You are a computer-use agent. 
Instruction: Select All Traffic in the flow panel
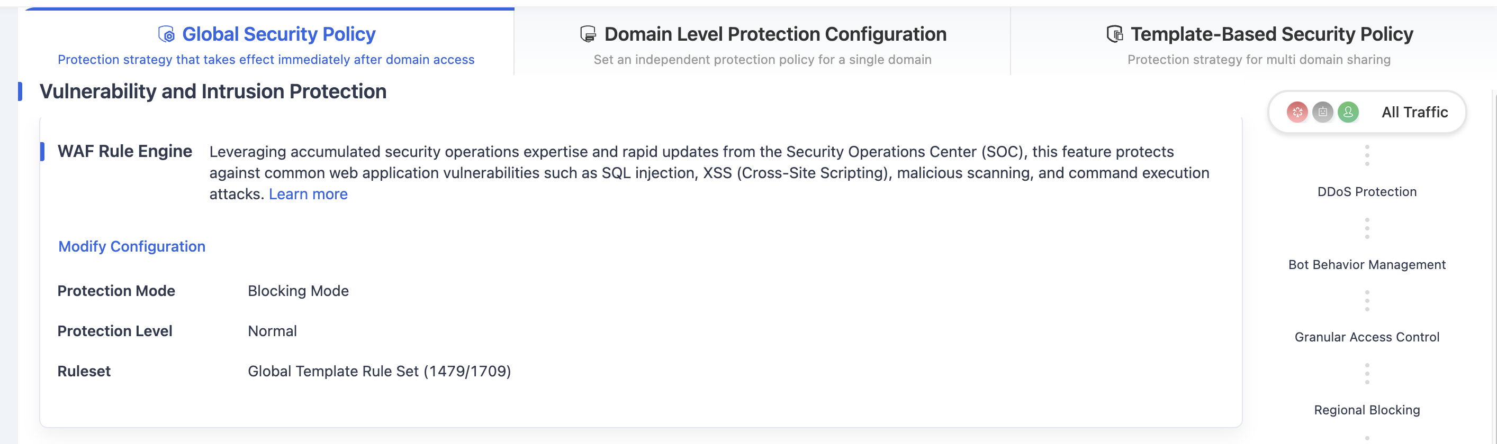pos(1367,112)
